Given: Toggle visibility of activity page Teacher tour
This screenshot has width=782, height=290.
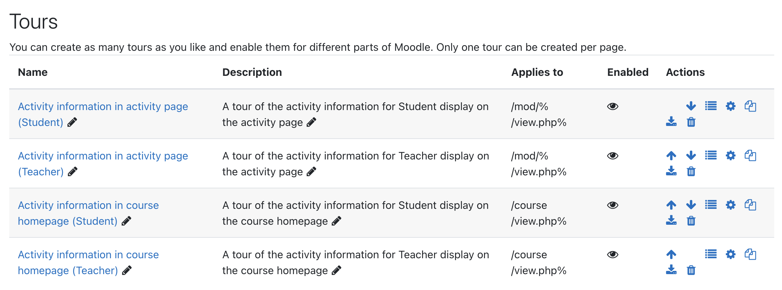Looking at the screenshot, I should click(x=612, y=156).
